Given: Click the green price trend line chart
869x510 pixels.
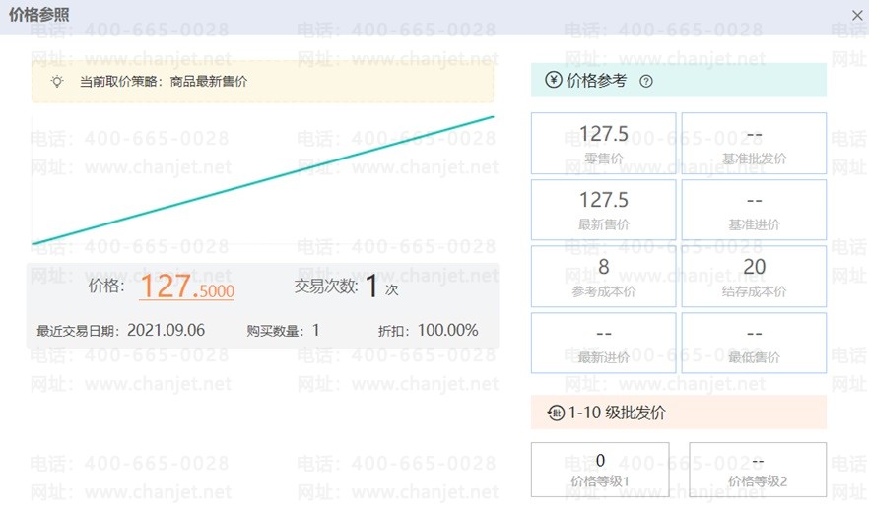Looking at the screenshot, I should click(x=263, y=180).
